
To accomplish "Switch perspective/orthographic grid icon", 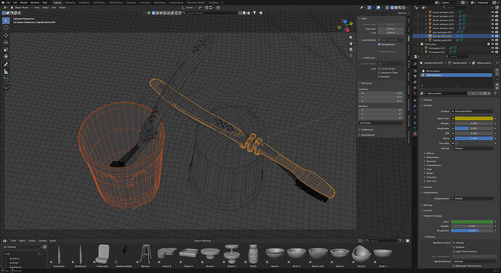I will click(x=351, y=56).
